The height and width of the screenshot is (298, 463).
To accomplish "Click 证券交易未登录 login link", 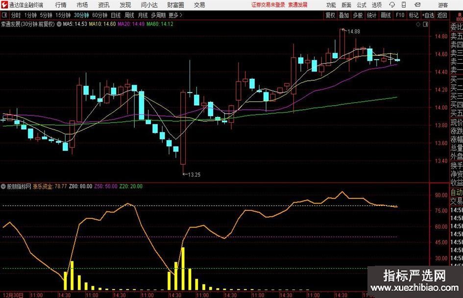I will pos(268,5).
